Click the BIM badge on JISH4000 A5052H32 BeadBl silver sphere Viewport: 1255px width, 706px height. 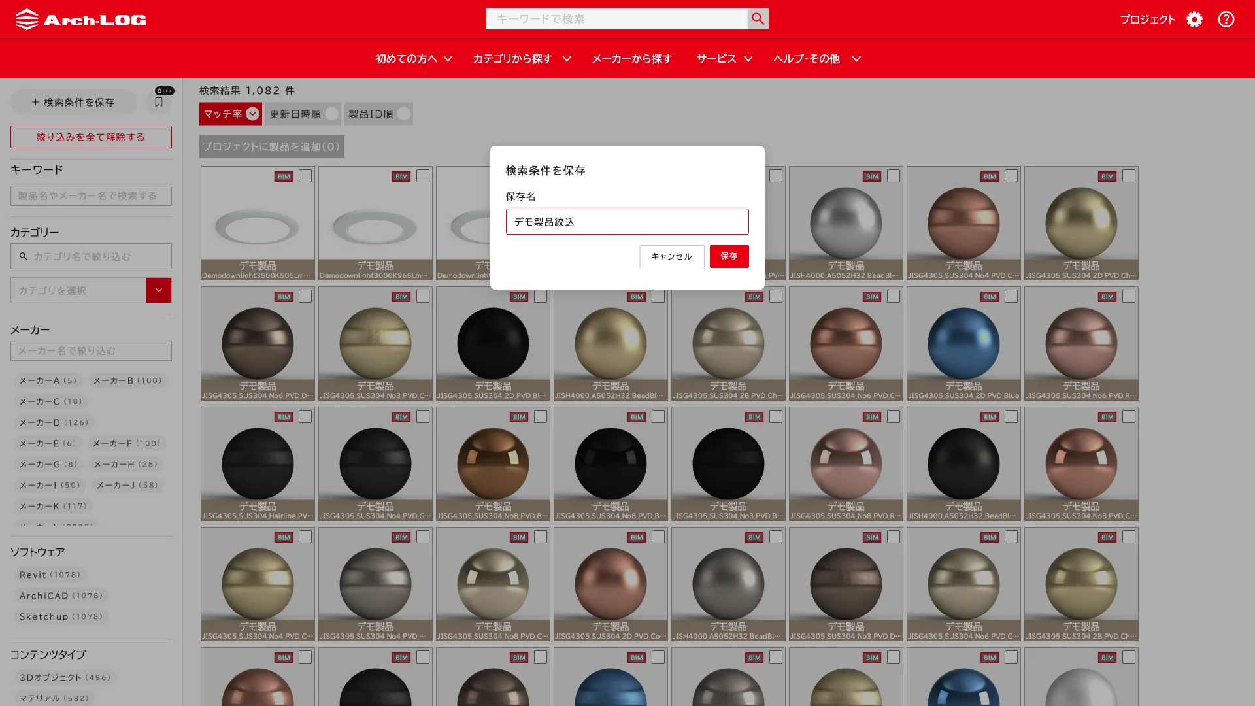872,176
